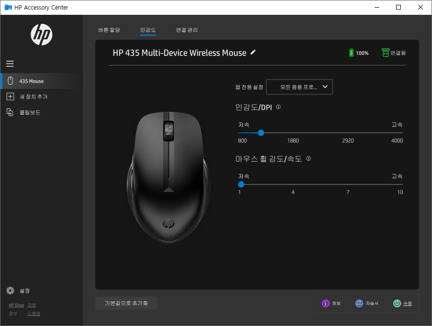Open the hamburger menu in the sidebar
432x326 pixels.
[x=10, y=64]
